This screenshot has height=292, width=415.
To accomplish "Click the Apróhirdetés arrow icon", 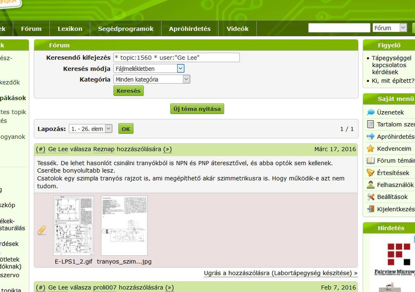I will (x=371, y=136).
